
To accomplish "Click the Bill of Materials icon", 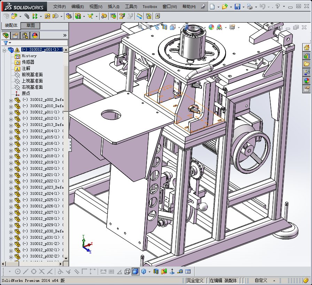I will [x=113, y=16].
